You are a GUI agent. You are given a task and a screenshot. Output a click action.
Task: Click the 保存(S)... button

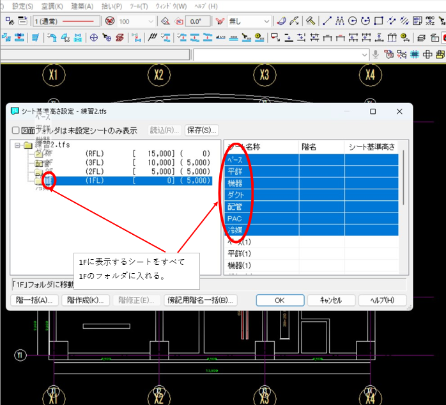pos(202,130)
